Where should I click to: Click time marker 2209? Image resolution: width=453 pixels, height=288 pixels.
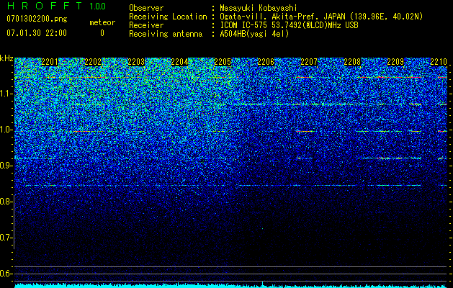tap(395, 62)
